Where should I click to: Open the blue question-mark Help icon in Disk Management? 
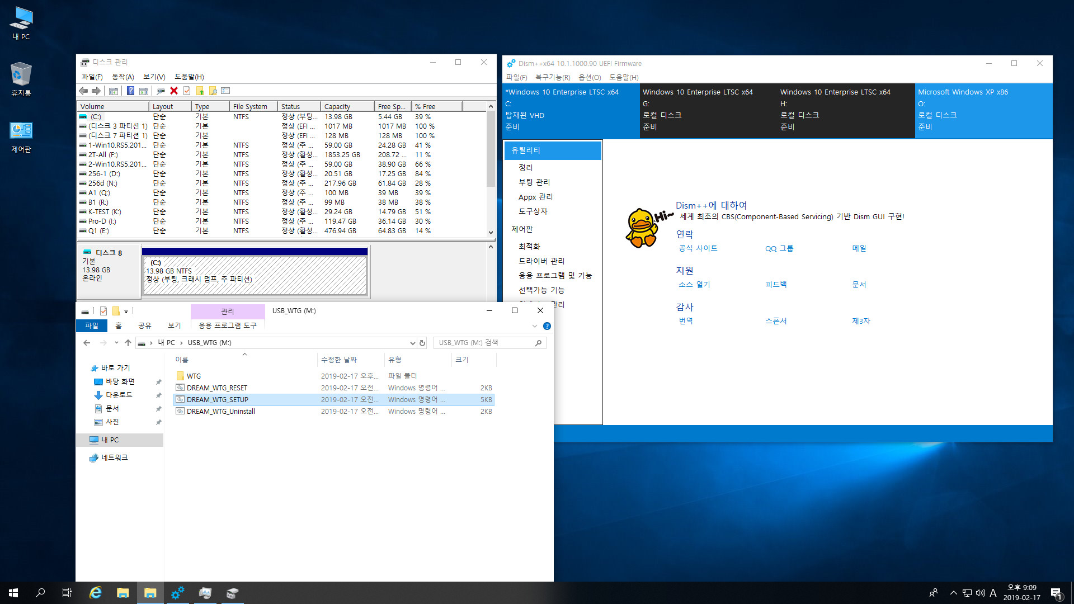(x=130, y=91)
